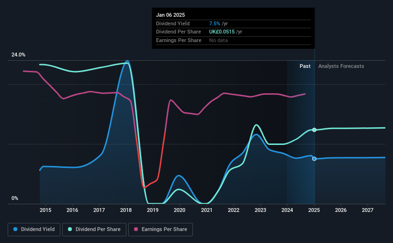Click the 2016 axis label
Image resolution: width=393 pixels, height=243 pixels.
pos(72,210)
